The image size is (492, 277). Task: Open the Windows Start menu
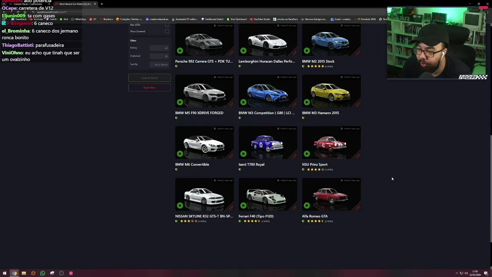tap(5, 273)
